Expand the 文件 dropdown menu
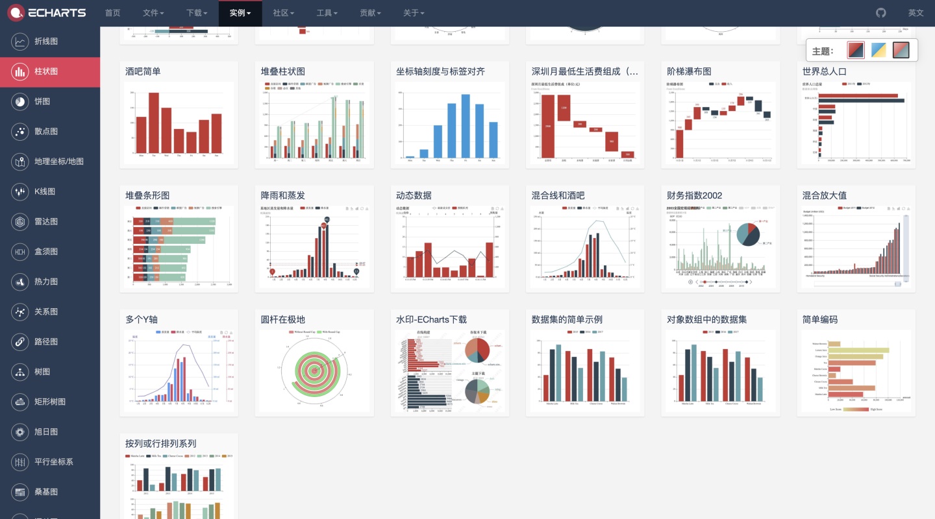Viewport: 935px width, 519px height. [153, 13]
